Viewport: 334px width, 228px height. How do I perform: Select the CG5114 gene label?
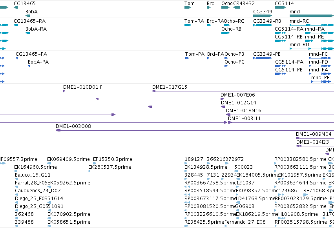click(x=284, y=4)
